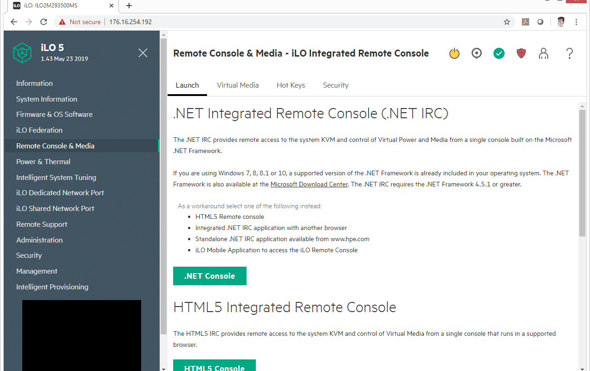
Task: Click the sidebar scrollbar down arrow
Action: (x=163, y=368)
